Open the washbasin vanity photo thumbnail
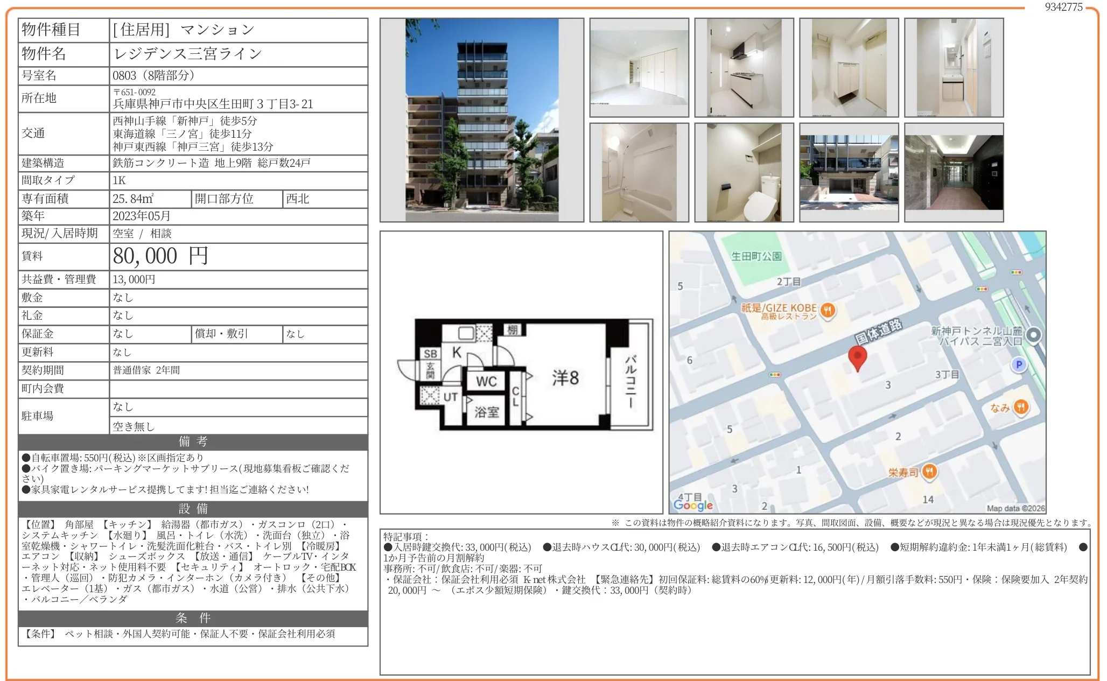The width and height of the screenshot is (1107, 681). pos(954,68)
